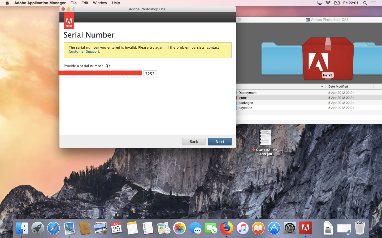Click the serial number info icon

point(108,66)
